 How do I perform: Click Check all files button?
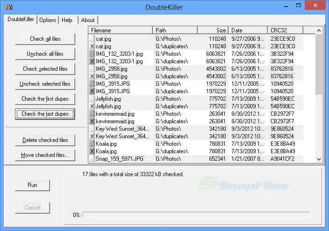[x=45, y=39]
